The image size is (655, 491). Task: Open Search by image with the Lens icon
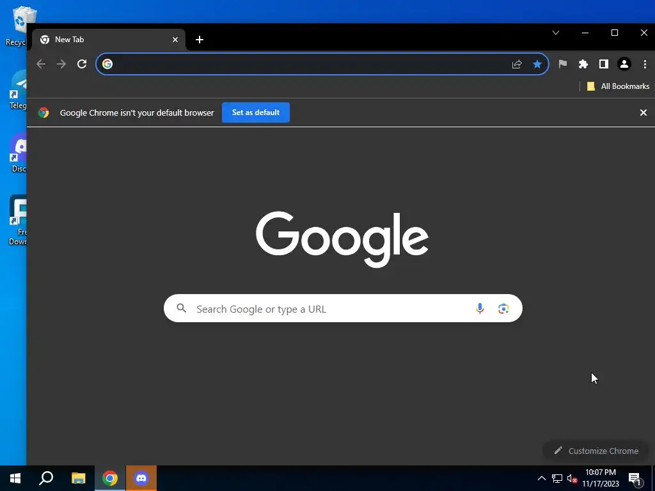(503, 309)
